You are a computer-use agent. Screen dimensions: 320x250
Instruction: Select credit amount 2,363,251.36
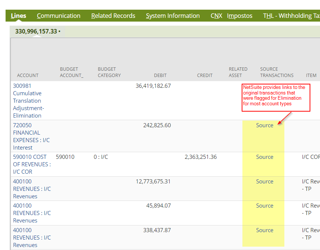point(200,157)
